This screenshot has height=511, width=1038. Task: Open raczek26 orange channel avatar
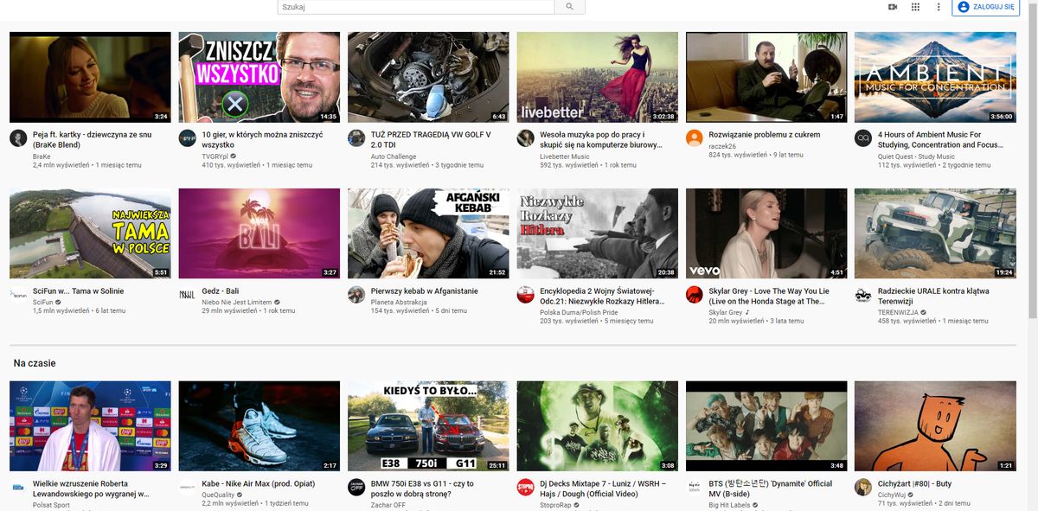tap(695, 138)
